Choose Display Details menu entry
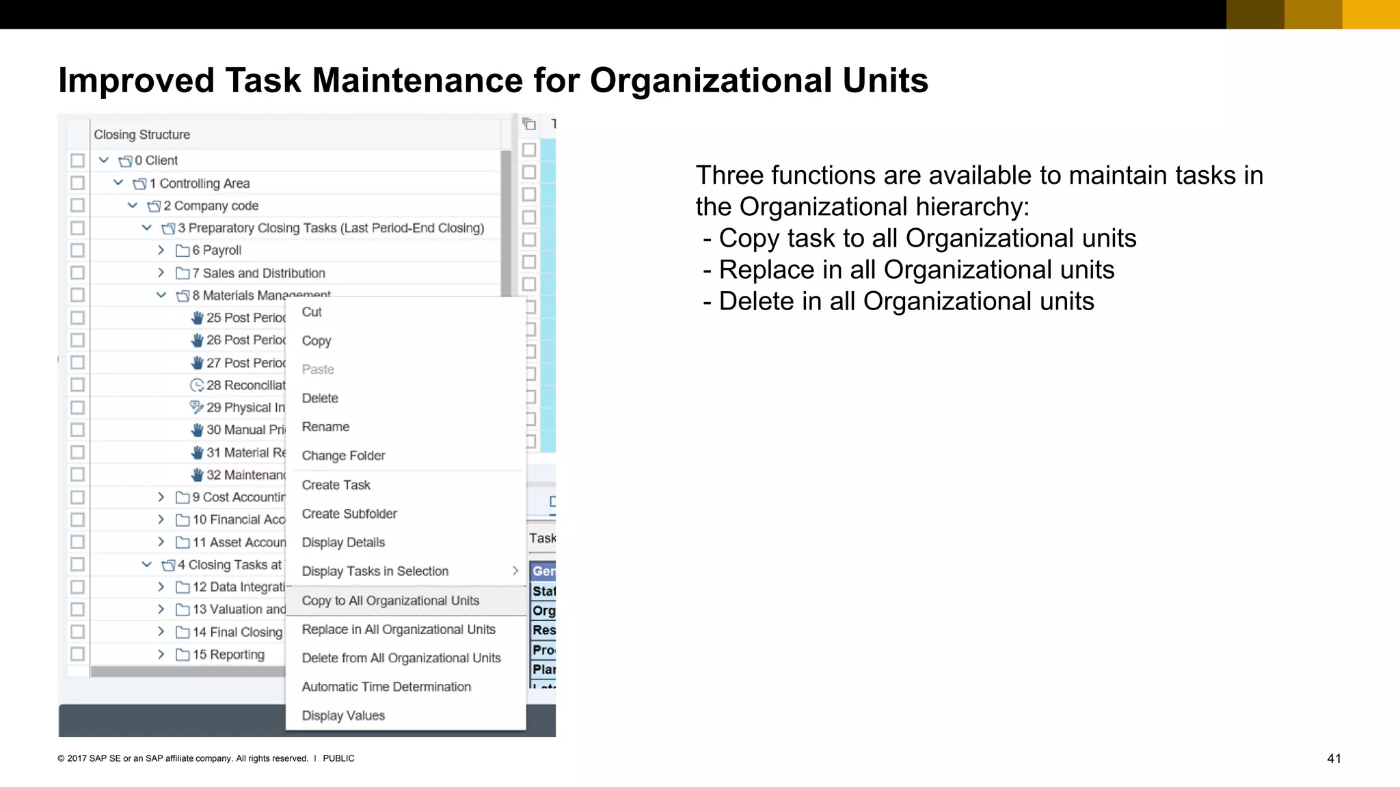 click(343, 542)
